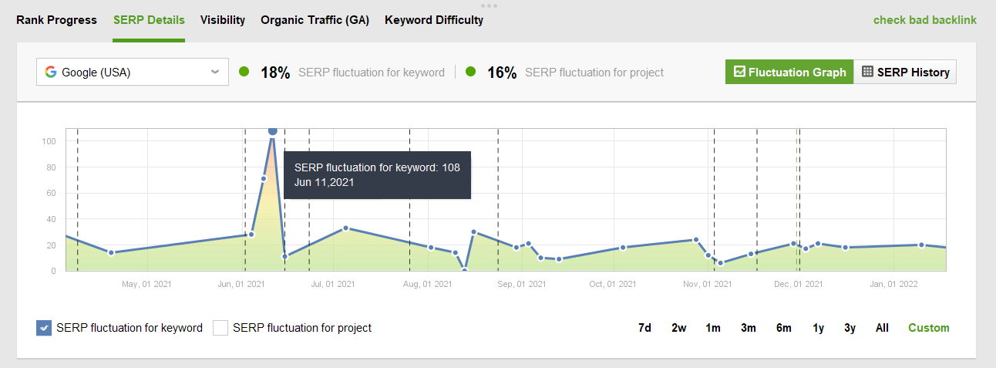Click the 'Jan, 01 2022' axis label

click(x=893, y=284)
